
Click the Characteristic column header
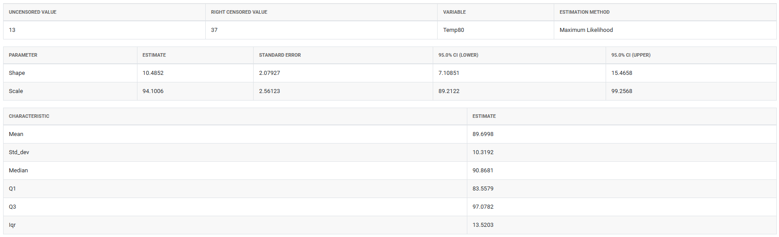pyautogui.click(x=29, y=116)
